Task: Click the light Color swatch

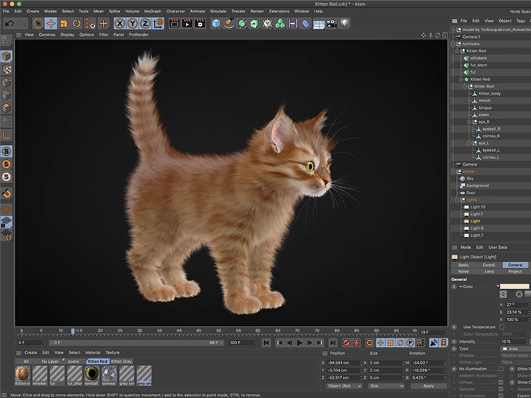Action: (x=514, y=287)
